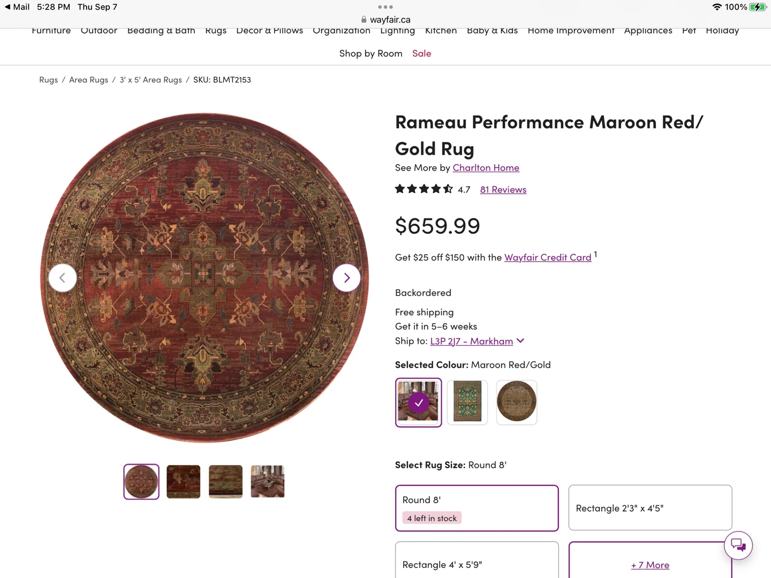This screenshot has width=771, height=578.
Task: Select the Round 8' rug size
Action: [477, 507]
